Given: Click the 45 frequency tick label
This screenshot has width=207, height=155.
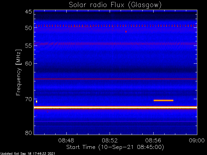Looking at the screenshot, I should coord(28,12).
